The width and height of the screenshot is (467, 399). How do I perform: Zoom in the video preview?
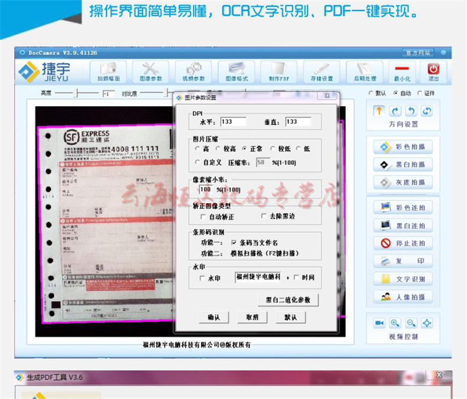click(x=395, y=323)
